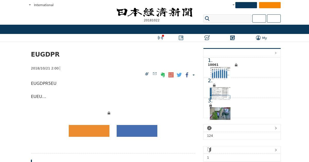309x162 pixels.
Task: Click the large blue button below the article
Action: 137,131
